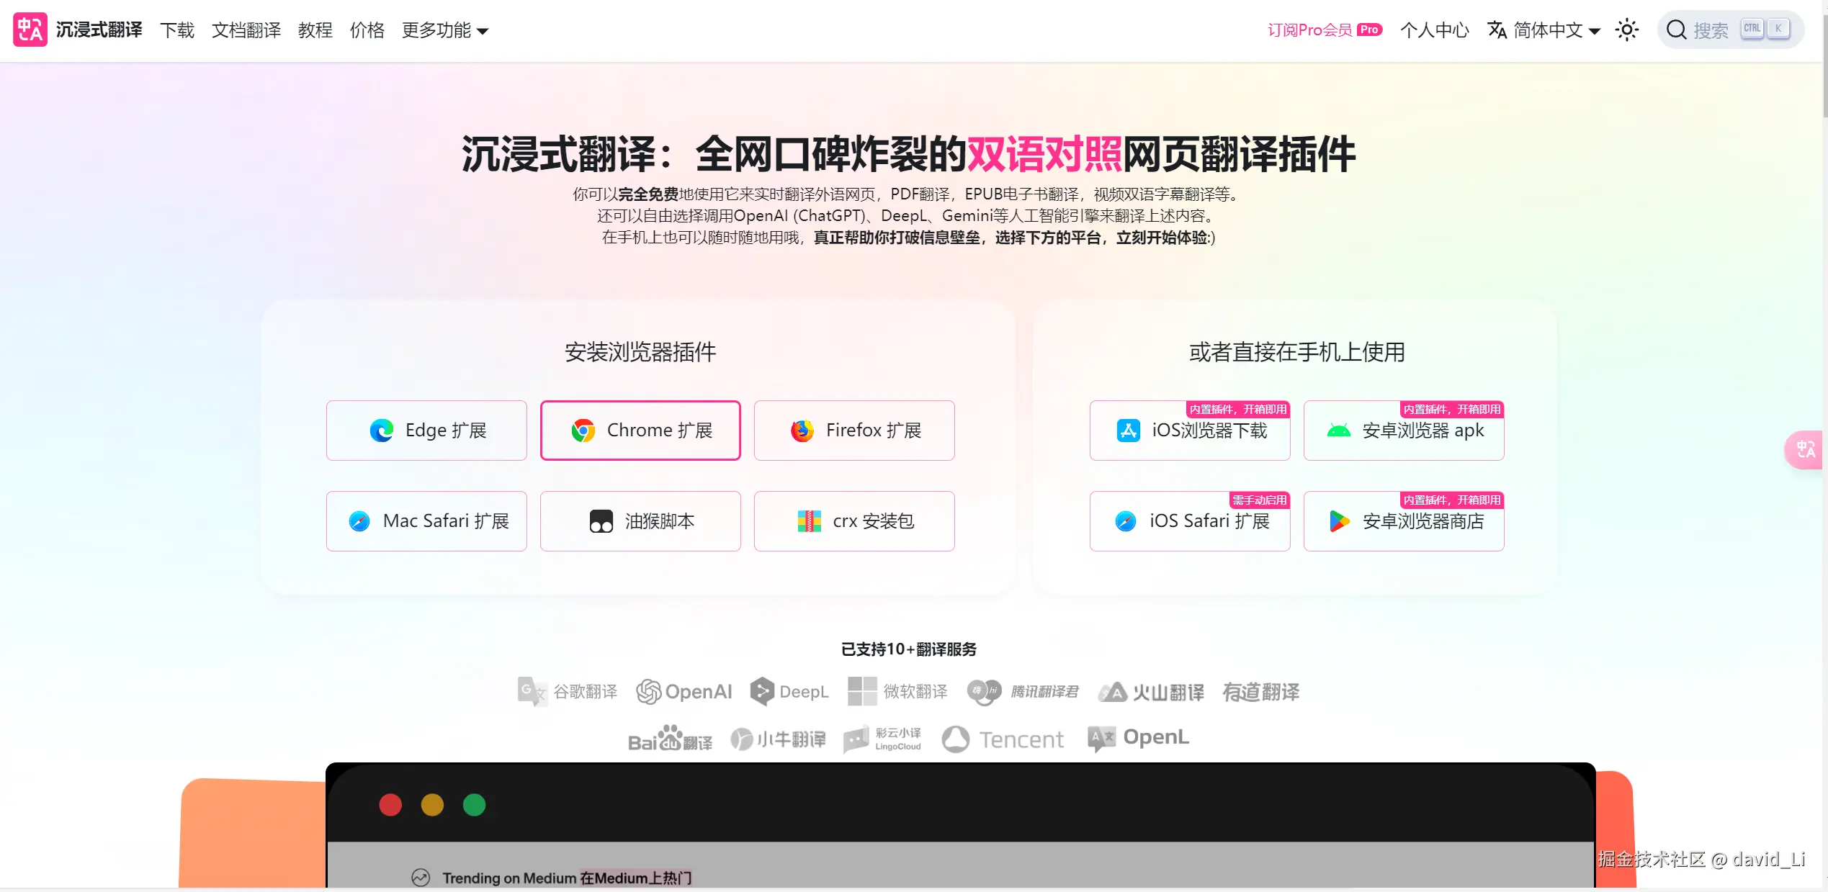This screenshot has width=1828, height=892.
Task: Open the 订阅Pro会员 link
Action: (x=1325, y=30)
